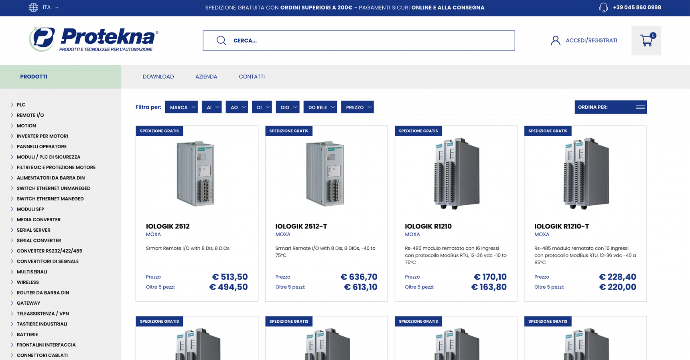Open PANNELLI OPERATORE category

pyautogui.click(x=41, y=146)
